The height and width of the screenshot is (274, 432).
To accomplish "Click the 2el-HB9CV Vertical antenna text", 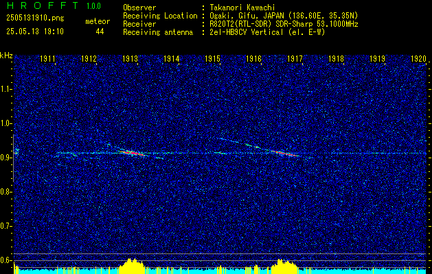I will (x=267, y=32).
